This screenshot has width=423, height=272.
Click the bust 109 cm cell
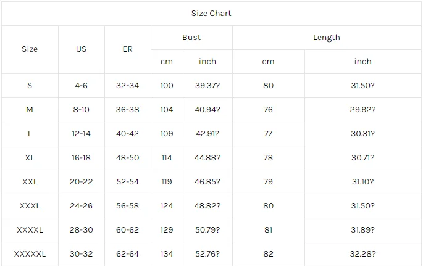coord(167,134)
